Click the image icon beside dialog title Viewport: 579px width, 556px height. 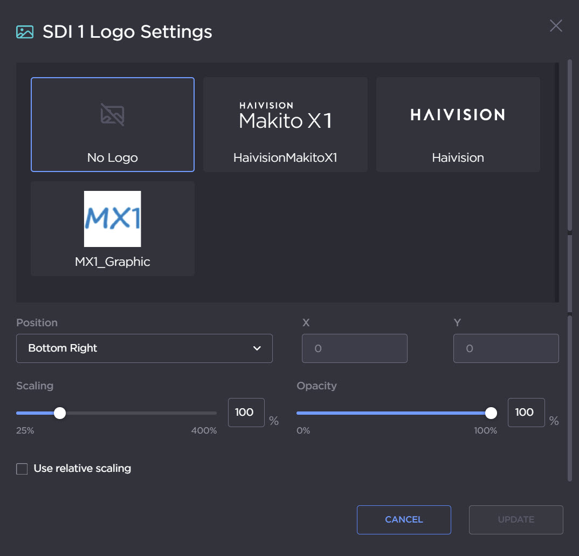(25, 32)
